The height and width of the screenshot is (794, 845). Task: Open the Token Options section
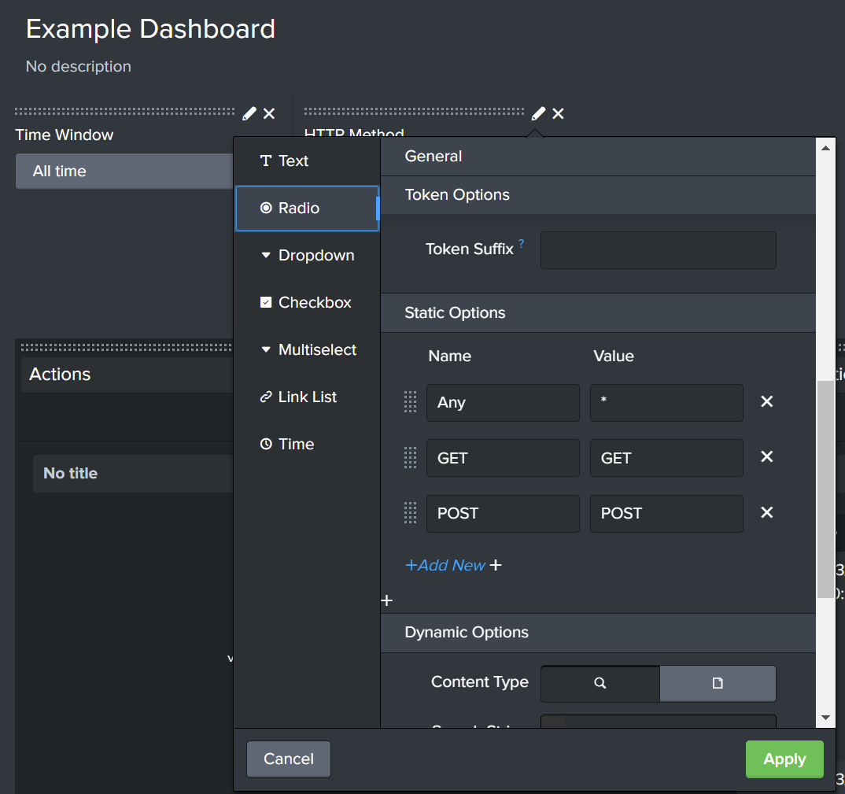coord(456,194)
